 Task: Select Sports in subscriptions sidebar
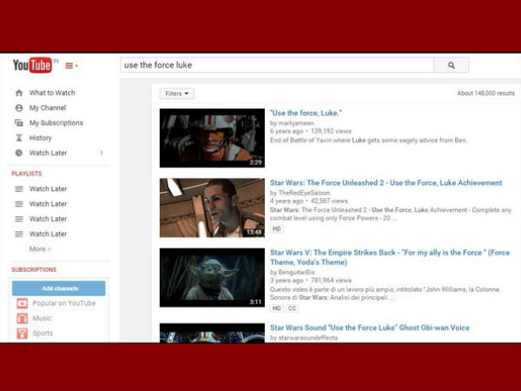(43, 334)
